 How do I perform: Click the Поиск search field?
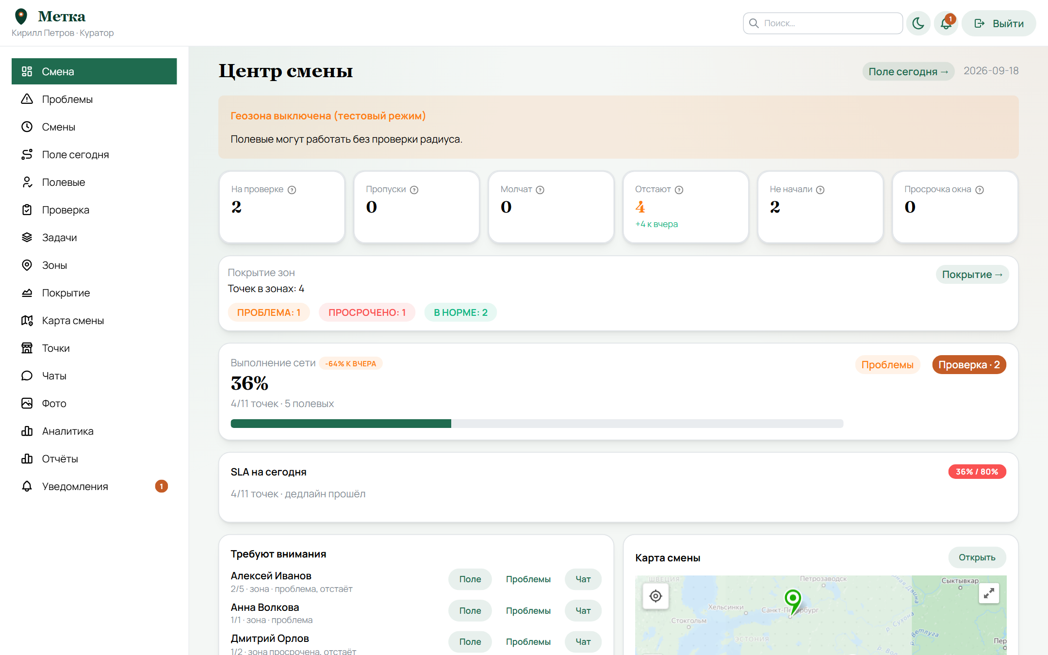pos(823,23)
